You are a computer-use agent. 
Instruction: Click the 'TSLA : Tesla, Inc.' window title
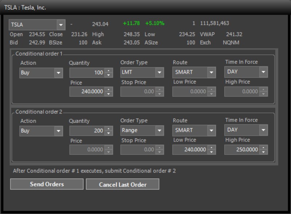[25, 8]
